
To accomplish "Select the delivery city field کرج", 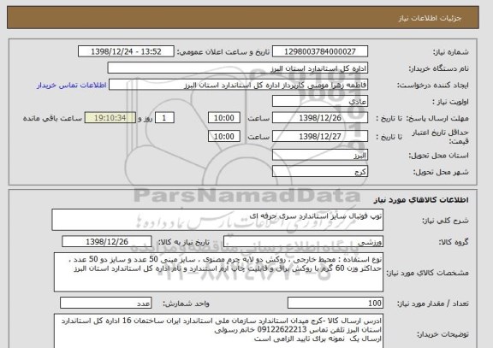I will (x=320, y=172).
